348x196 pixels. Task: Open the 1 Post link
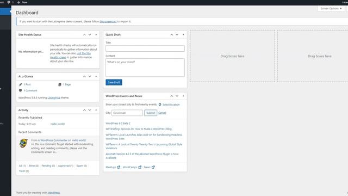point(27,84)
